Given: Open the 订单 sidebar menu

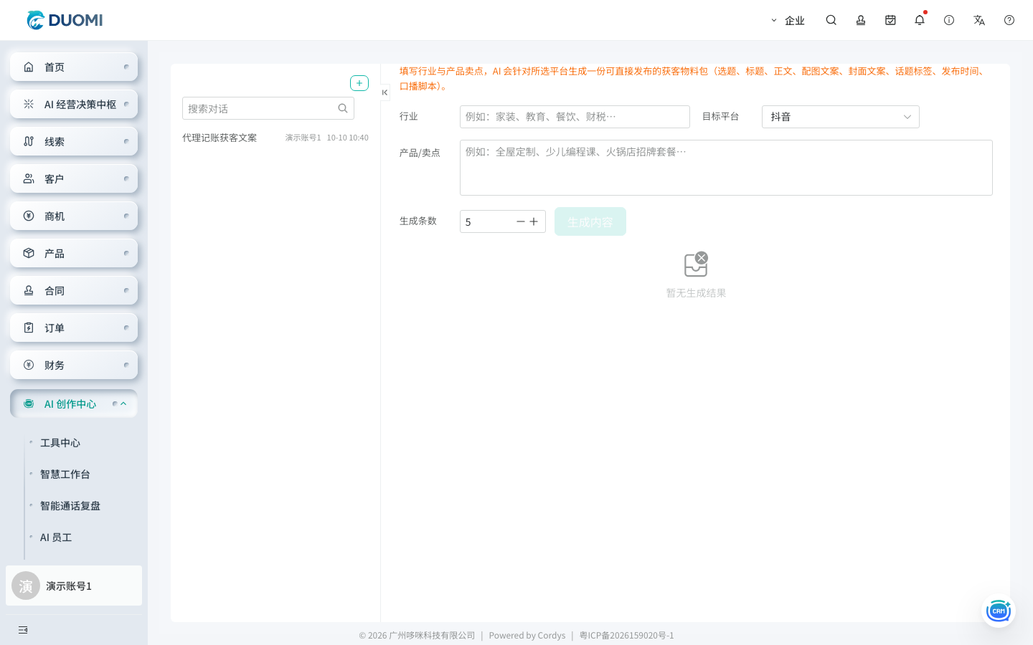Looking at the screenshot, I should pos(74,328).
